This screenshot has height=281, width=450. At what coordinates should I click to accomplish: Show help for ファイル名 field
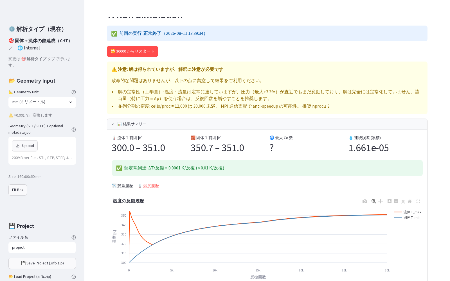click(74, 237)
